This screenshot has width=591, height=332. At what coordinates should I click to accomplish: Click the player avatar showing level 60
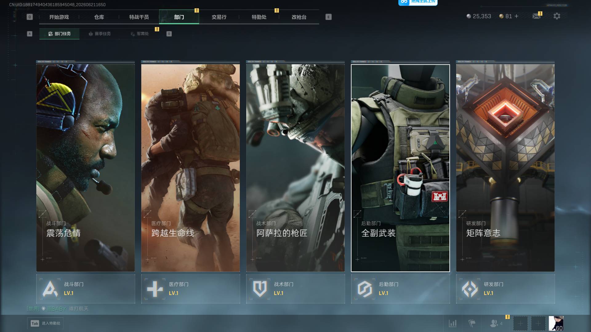556,323
